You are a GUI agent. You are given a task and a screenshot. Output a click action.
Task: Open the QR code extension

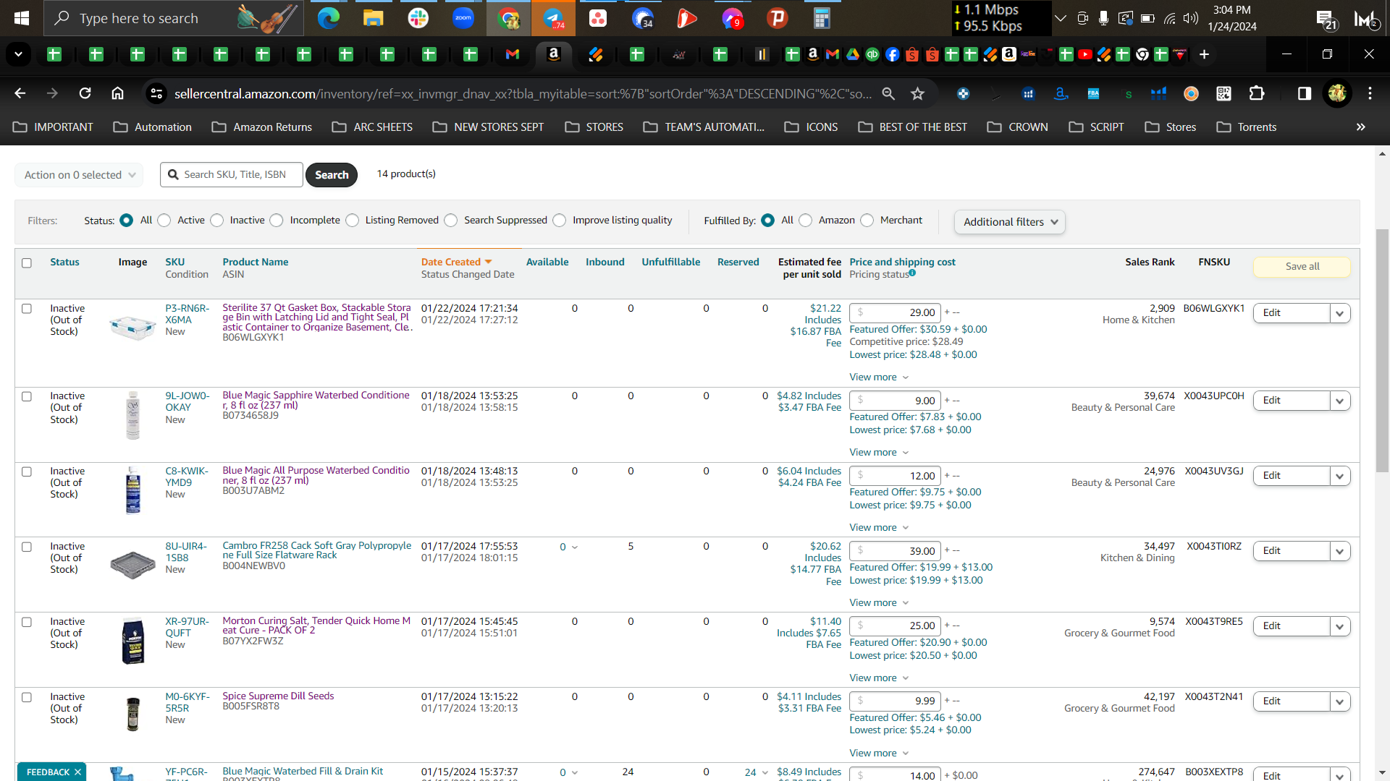[x=1223, y=93]
